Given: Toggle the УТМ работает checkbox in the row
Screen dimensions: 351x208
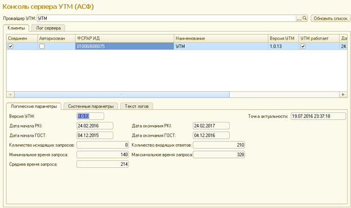Looking at the screenshot, I should (303, 46).
